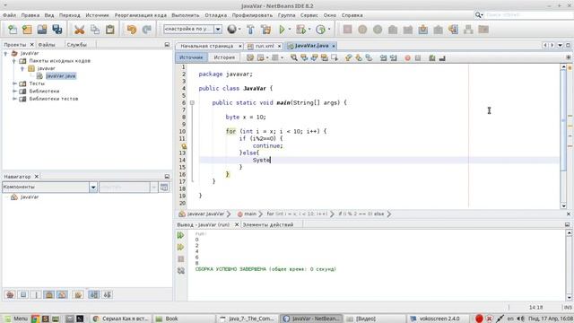Switch to the Files panel tab

point(47,45)
